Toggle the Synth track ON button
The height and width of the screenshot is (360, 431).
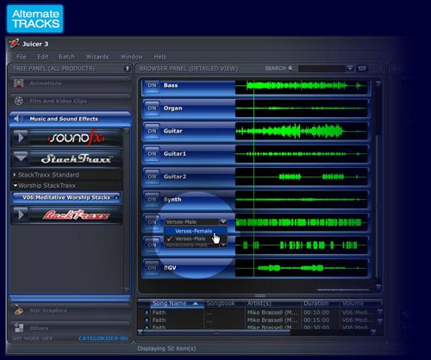click(152, 199)
